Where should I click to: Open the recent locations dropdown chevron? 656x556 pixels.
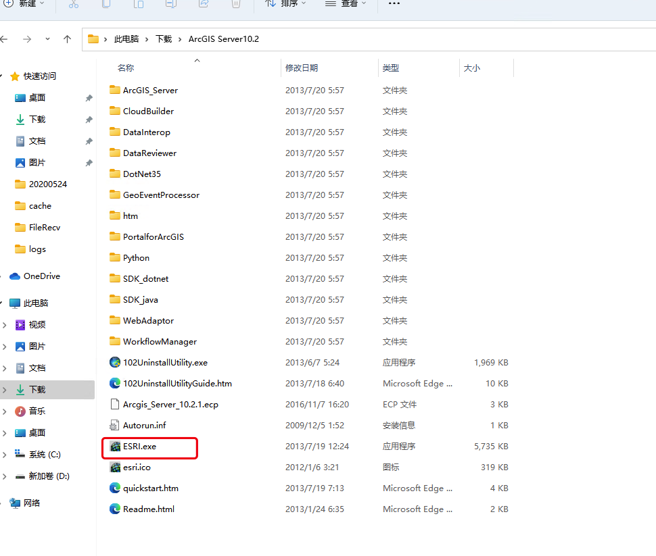tap(47, 39)
